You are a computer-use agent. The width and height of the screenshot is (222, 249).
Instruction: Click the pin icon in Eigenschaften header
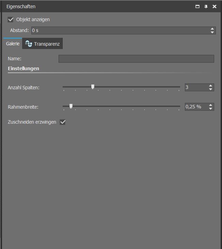(x=206, y=6)
